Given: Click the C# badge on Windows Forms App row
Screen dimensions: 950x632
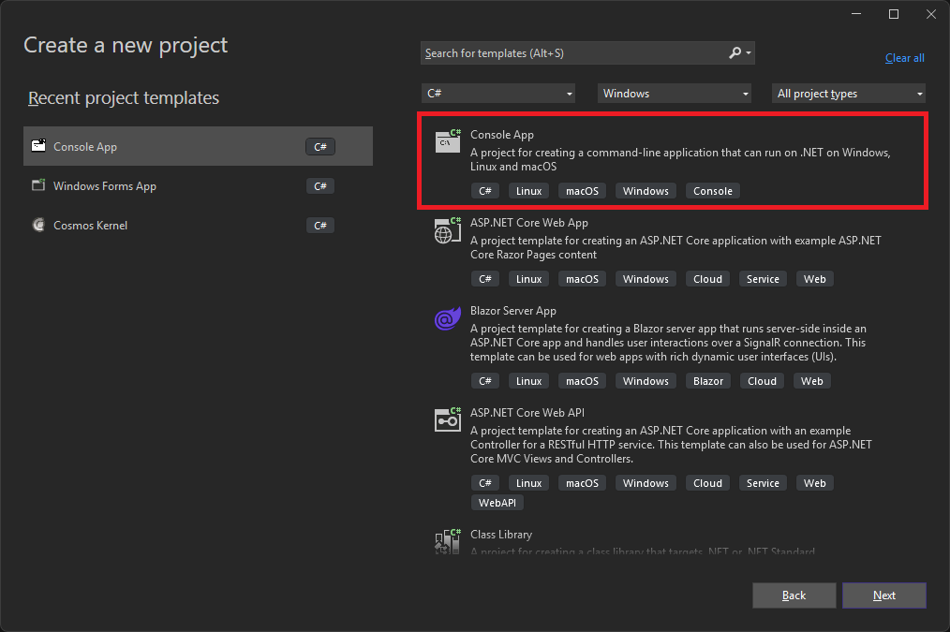Looking at the screenshot, I should [319, 185].
